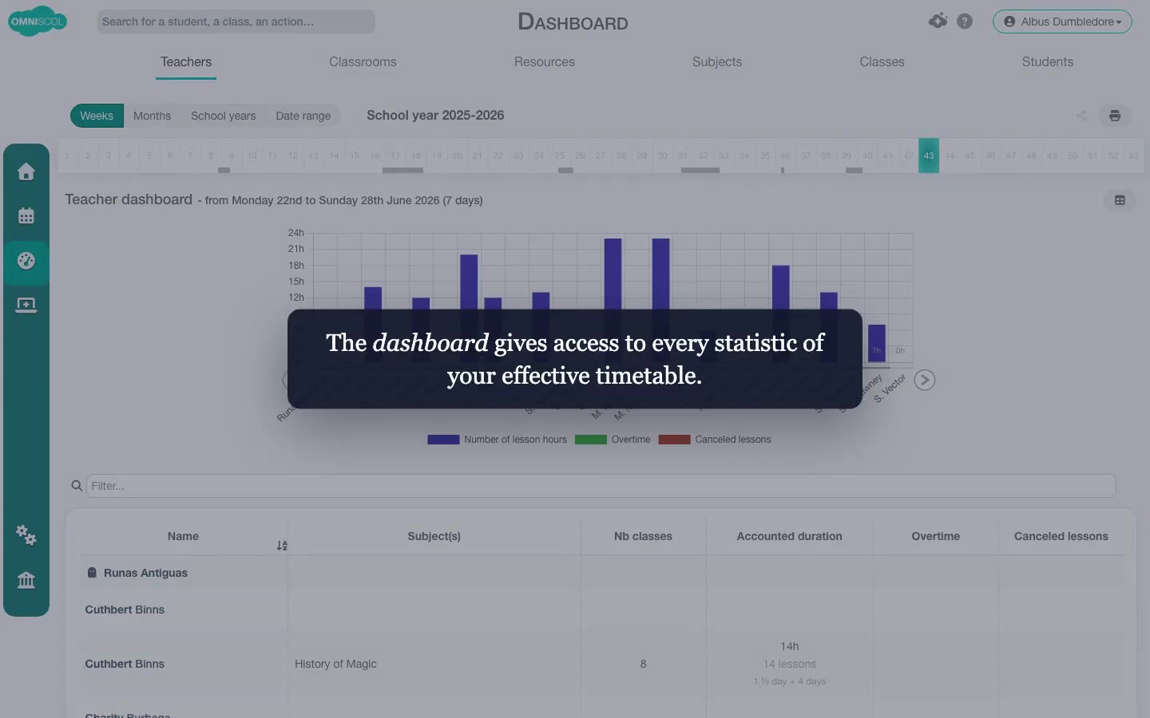Sort by Name column sort icon
This screenshot has height=718, width=1150.
(x=282, y=546)
